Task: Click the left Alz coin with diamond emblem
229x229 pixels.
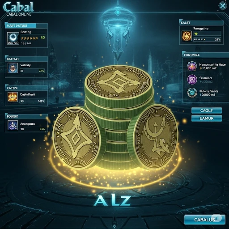Action: tap(76, 138)
